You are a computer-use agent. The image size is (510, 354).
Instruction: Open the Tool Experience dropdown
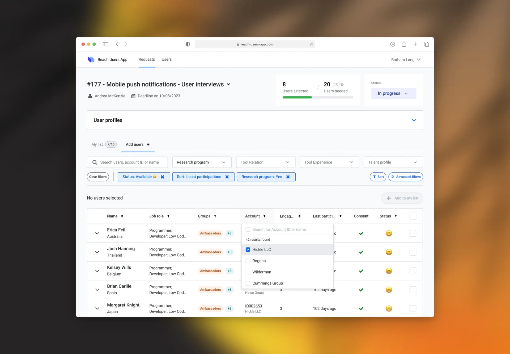click(x=329, y=162)
